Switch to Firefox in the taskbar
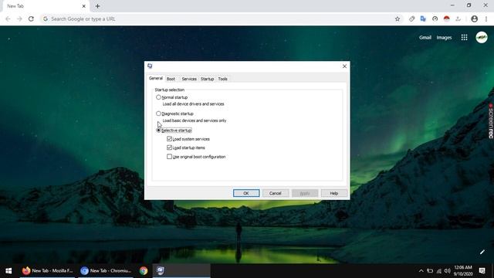This screenshot has height=278, width=494. (x=47, y=271)
